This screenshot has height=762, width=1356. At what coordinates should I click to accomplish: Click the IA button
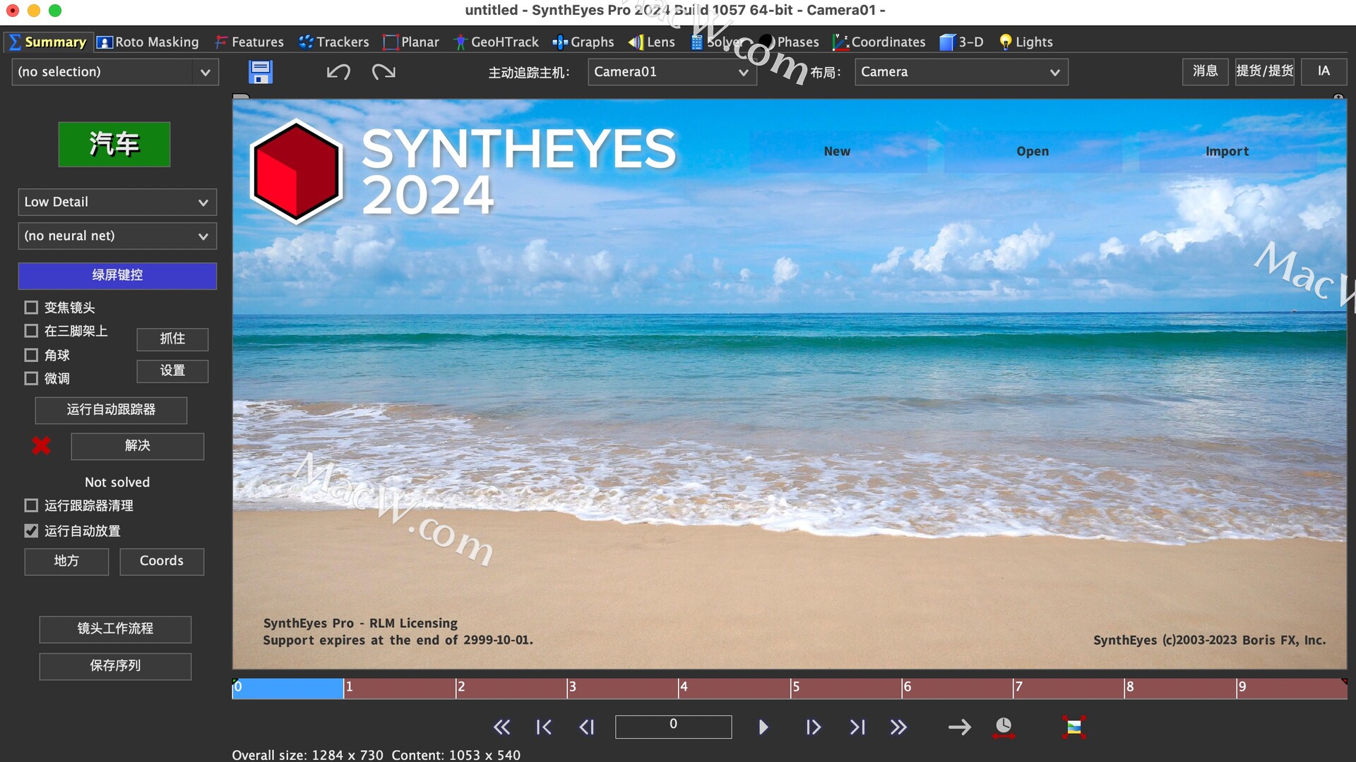click(1324, 71)
